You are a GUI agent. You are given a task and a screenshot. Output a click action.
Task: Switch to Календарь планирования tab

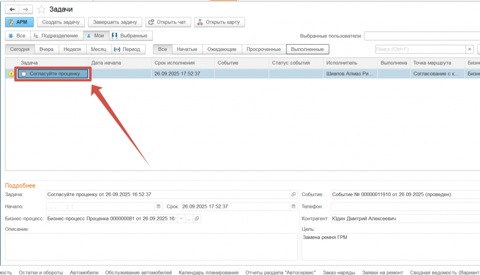coord(209,272)
